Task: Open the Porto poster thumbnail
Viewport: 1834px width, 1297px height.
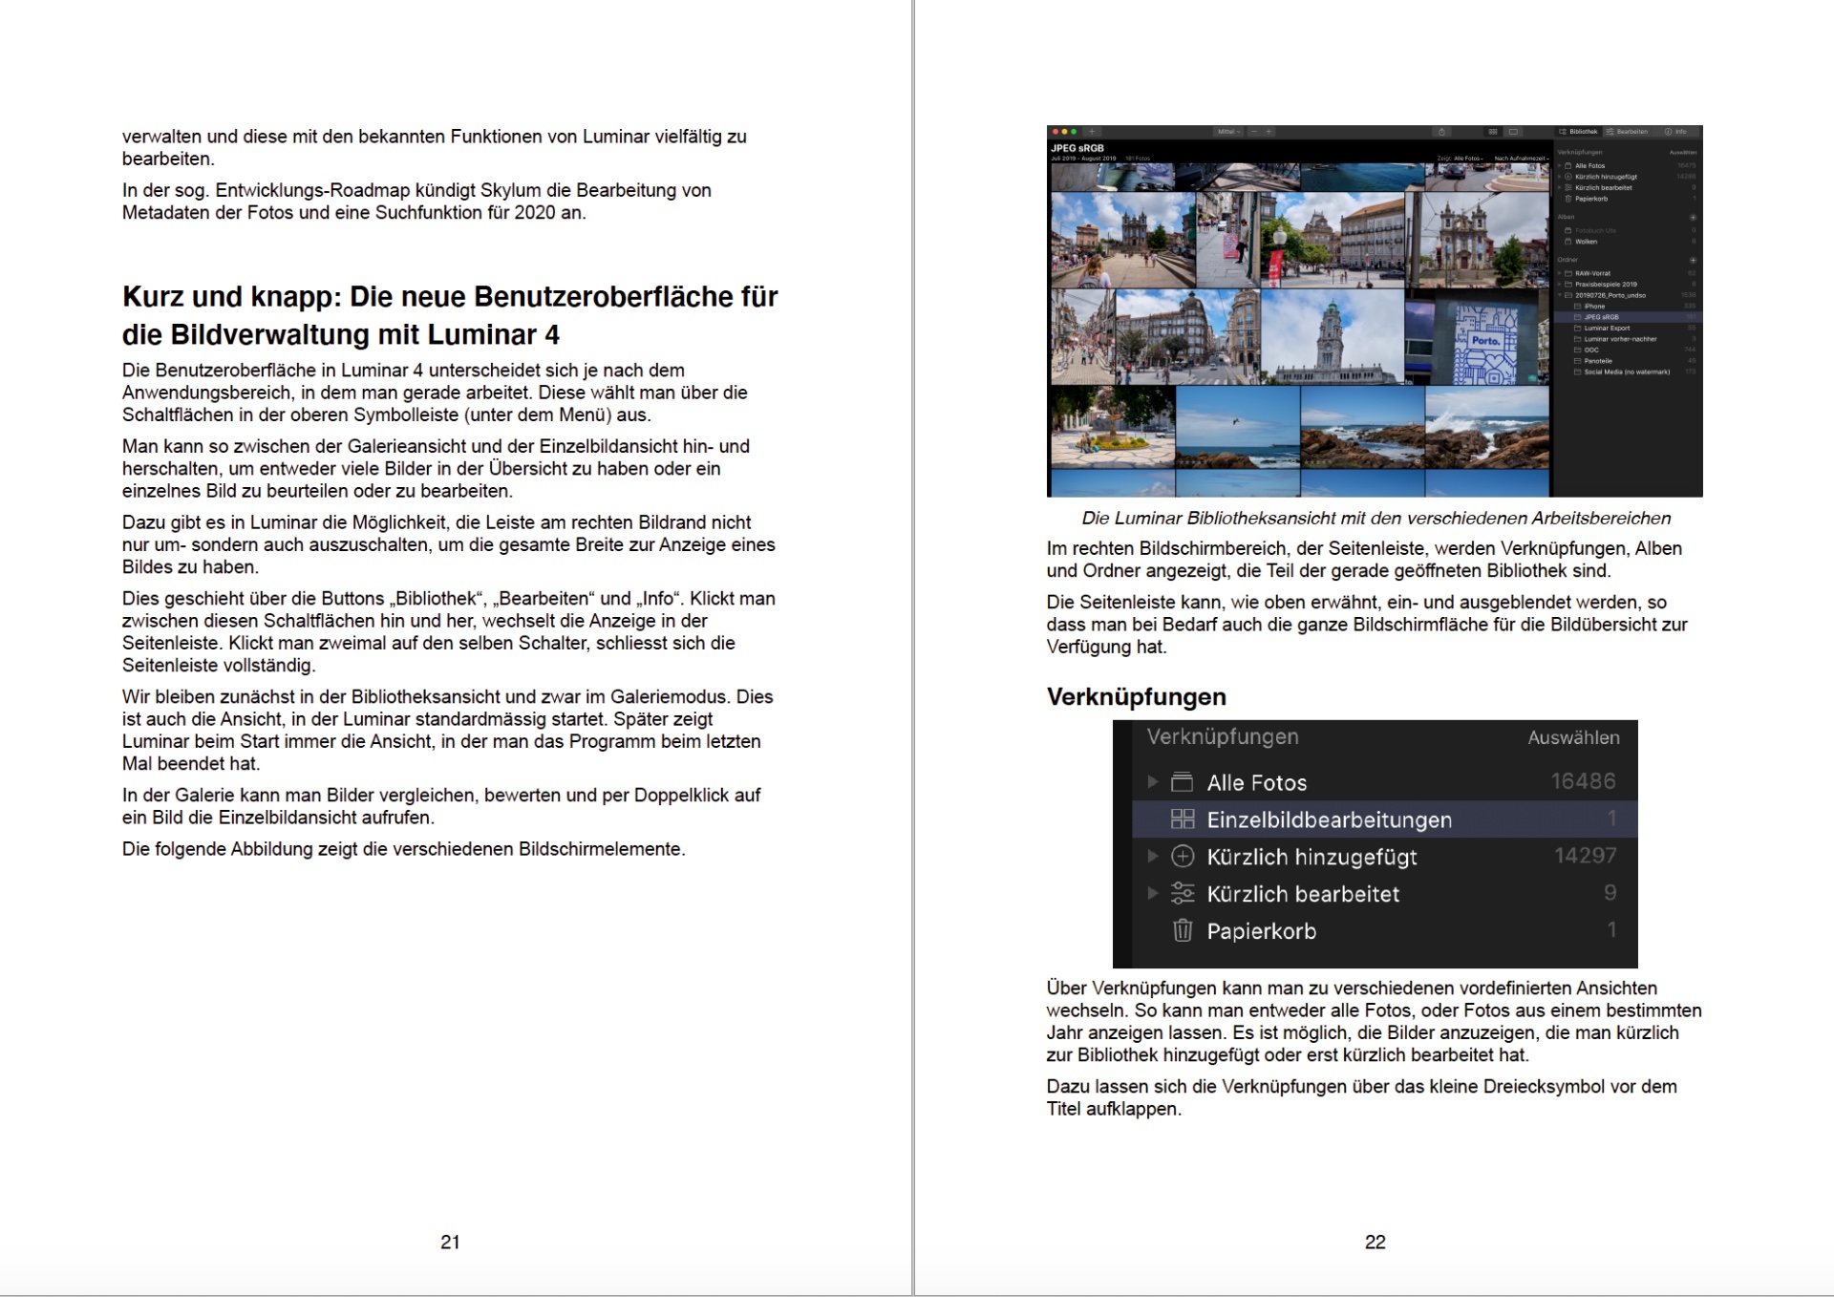Action: click(1477, 337)
